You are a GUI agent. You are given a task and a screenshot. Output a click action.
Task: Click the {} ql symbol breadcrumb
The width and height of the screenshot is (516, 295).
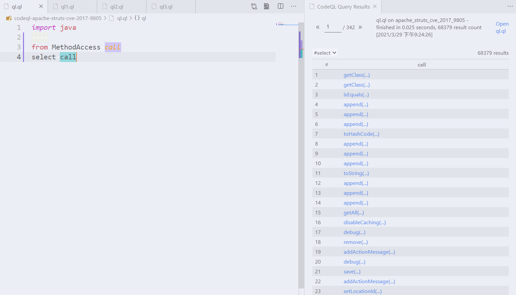[140, 18]
